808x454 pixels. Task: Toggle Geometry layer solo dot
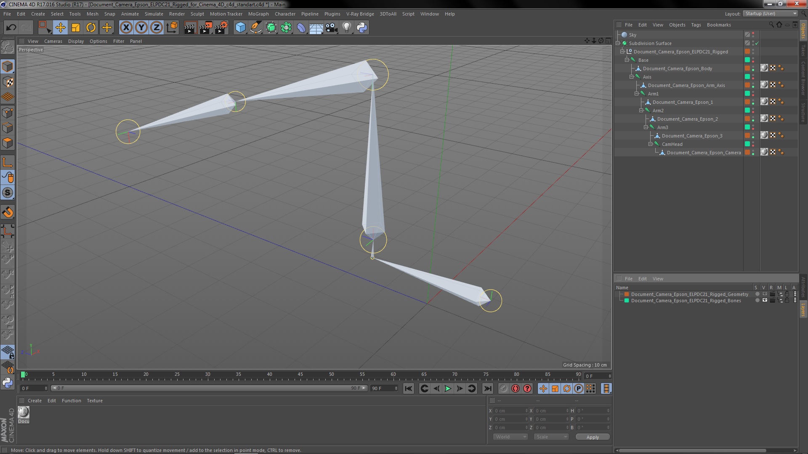[757, 294]
